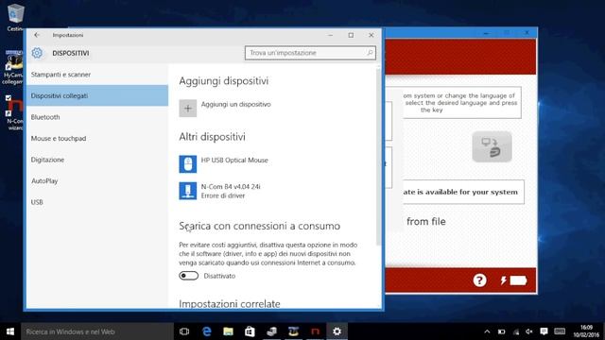
Task: Click the Trova un'impostazione search field
Action: [310, 53]
